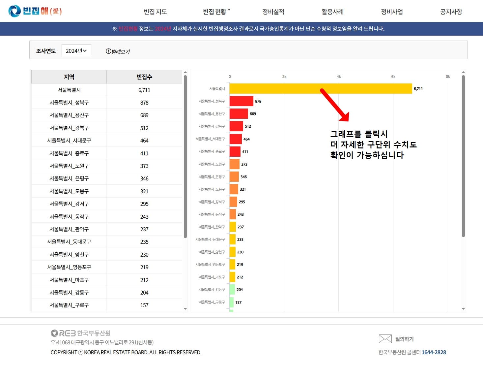Click the 범례보기 legend link
The height and width of the screenshot is (379, 483).
[120, 51]
